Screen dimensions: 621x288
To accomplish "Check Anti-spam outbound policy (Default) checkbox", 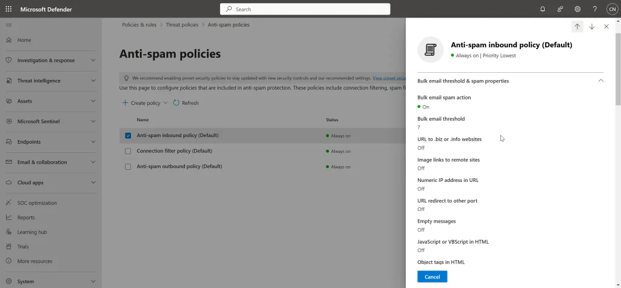I will pyautogui.click(x=128, y=167).
